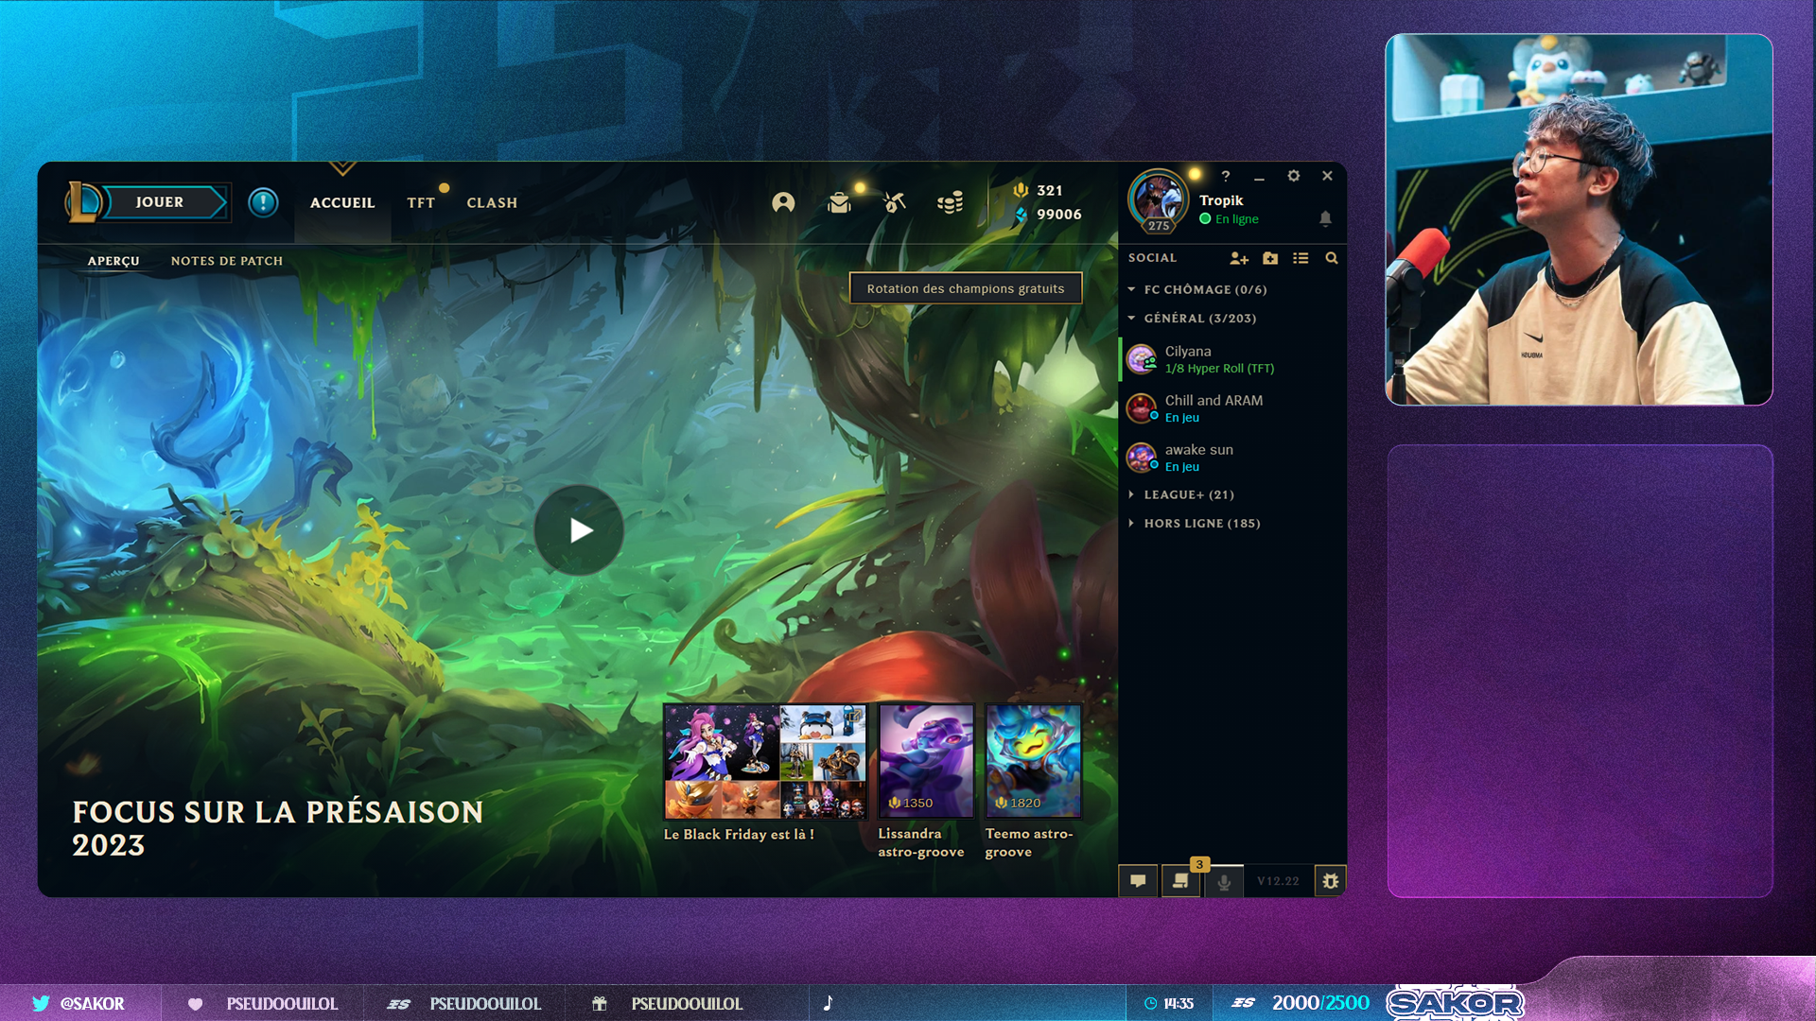
Task: Open NOTES DE PATCH sub-tab
Action: 227,261
